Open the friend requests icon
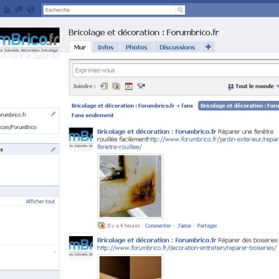This screenshot has width=279, height=279. (7, 9)
